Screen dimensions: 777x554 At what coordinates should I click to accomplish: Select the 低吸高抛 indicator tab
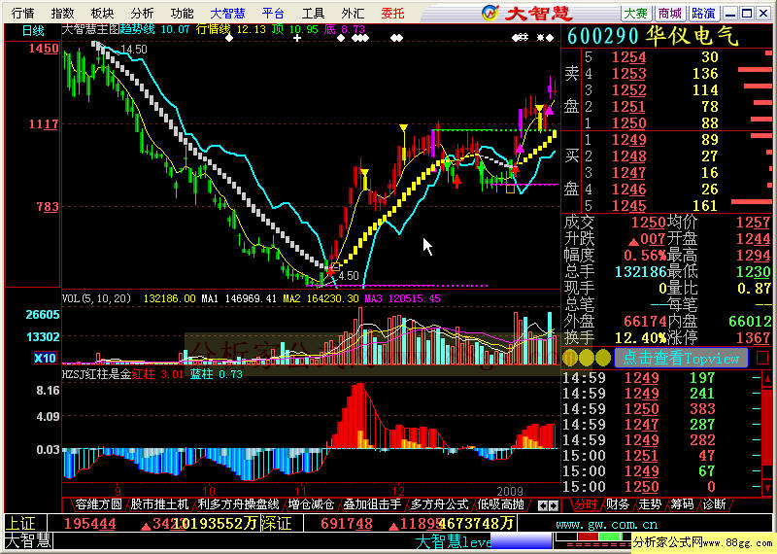(500, 504)
